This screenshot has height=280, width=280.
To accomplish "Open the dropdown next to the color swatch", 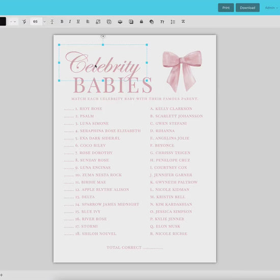I will coord(13,22).
